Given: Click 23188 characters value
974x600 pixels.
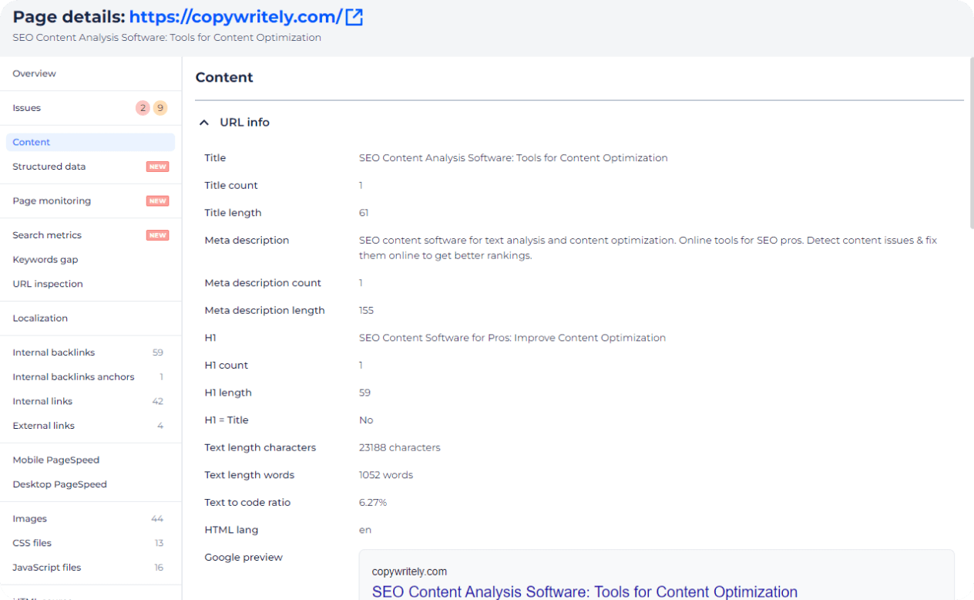Looking at the screenshot, I should pyautogui.click(x=400, y=447).
